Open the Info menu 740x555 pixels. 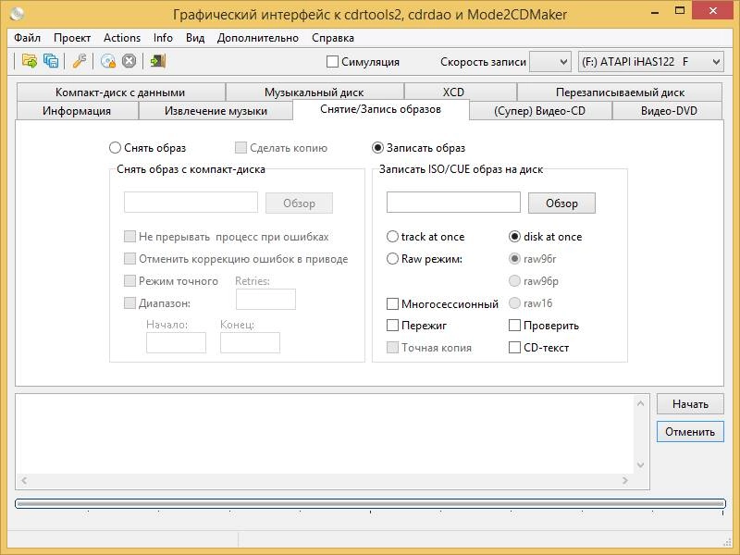pos(163,38)
